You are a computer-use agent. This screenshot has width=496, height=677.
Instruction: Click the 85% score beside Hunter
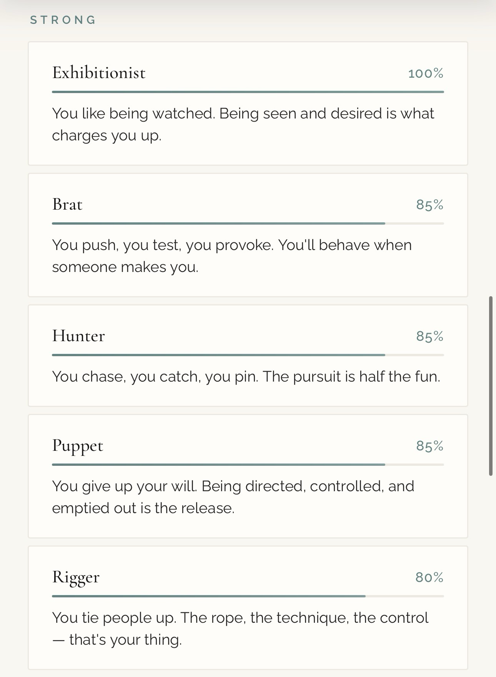coord(429,336)
